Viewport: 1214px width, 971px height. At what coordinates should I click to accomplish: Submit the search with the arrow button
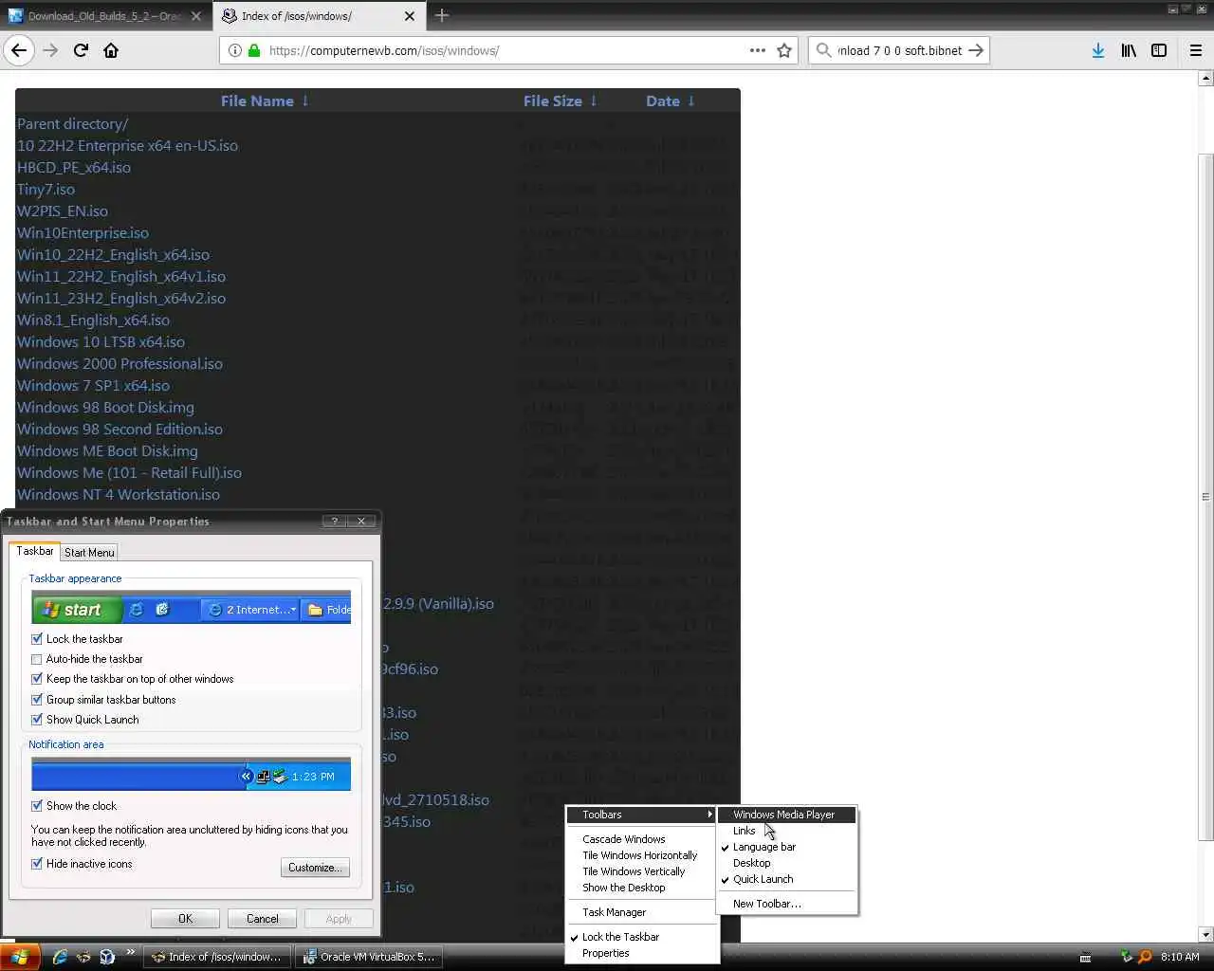tap(976, 50)
